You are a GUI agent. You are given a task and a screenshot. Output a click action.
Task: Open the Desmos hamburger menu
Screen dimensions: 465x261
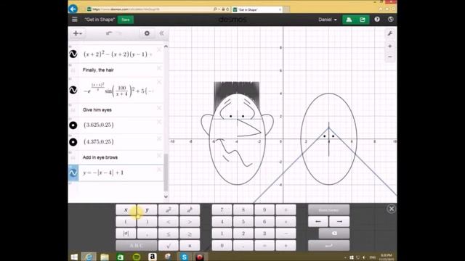point(74,20)
